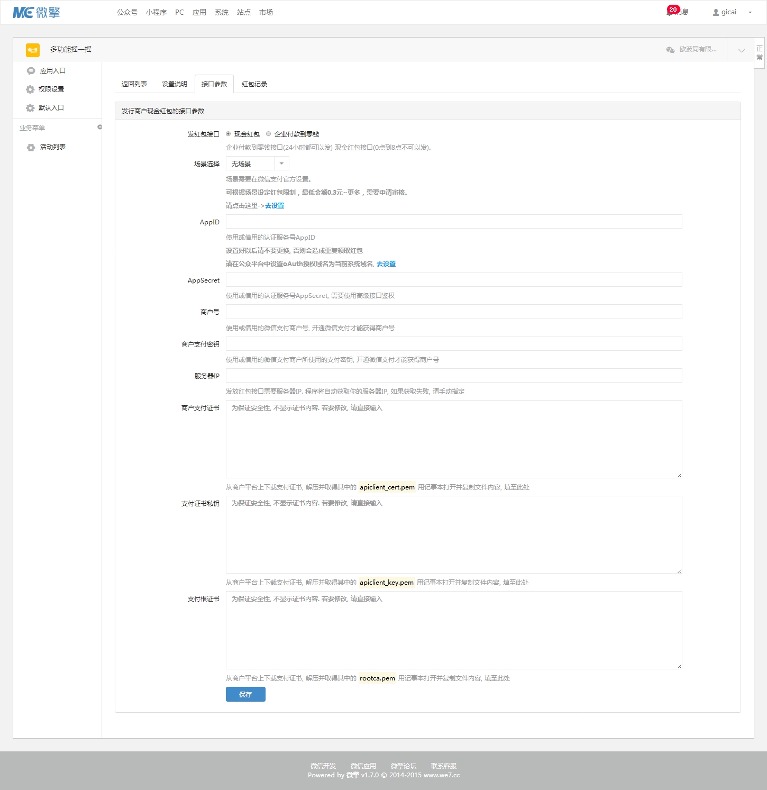Open 默认入口 in the sidebar
This screenshot has width=767, height=790.
(51, 108)
